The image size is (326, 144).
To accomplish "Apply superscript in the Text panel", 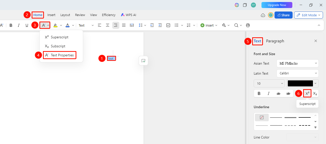I will click(x=307, y=93).
